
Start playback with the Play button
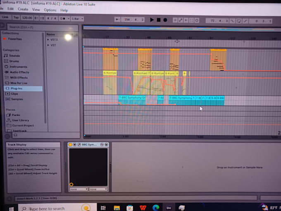(x=152, y=20)
